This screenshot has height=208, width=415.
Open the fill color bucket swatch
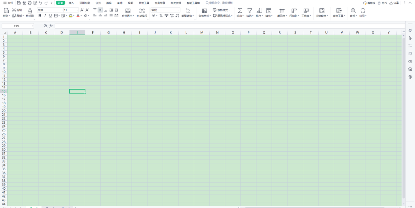tap(71, 16)
